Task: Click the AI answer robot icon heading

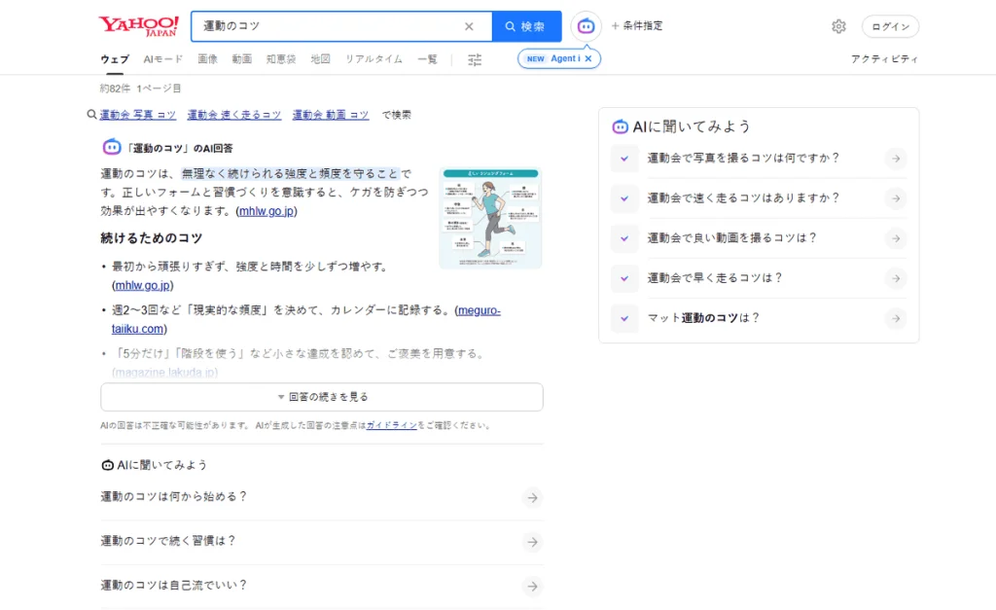Action: (111, 148)
